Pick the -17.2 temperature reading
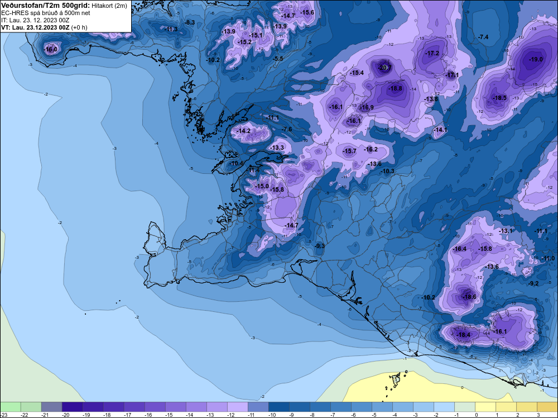 pos(432,53)
